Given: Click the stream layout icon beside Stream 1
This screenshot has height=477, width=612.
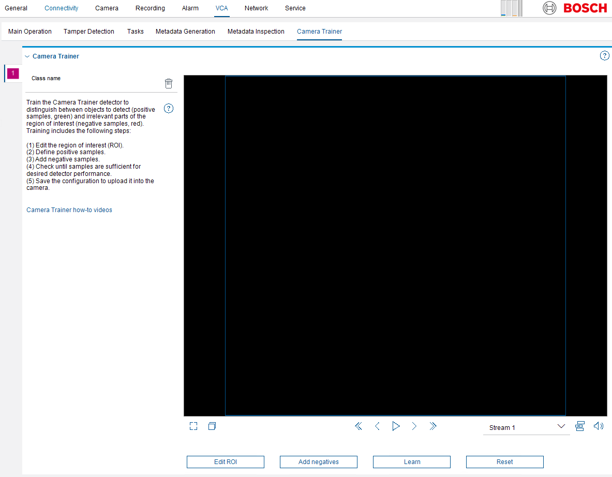Looking at the screenshot, I should pos(580,426).
